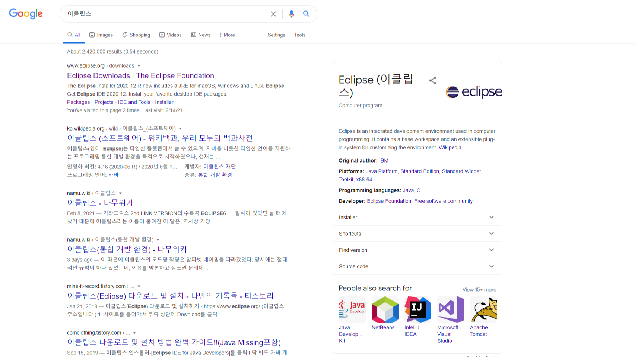Open search Settings

276,35
